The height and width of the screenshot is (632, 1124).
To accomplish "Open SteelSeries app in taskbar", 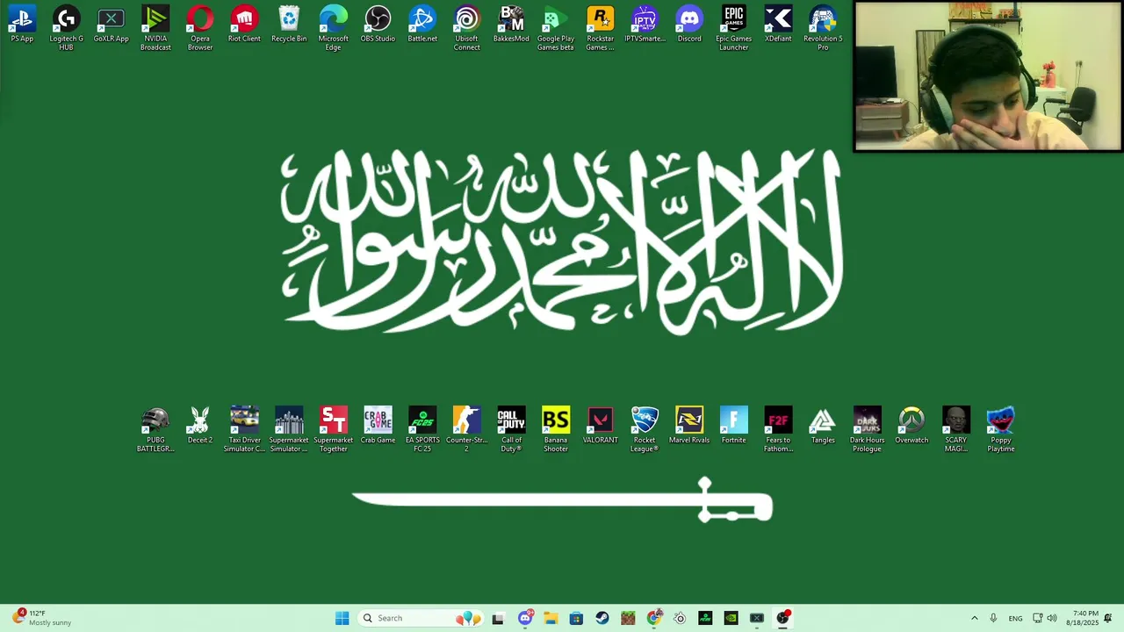I will (x=680, y=618).
